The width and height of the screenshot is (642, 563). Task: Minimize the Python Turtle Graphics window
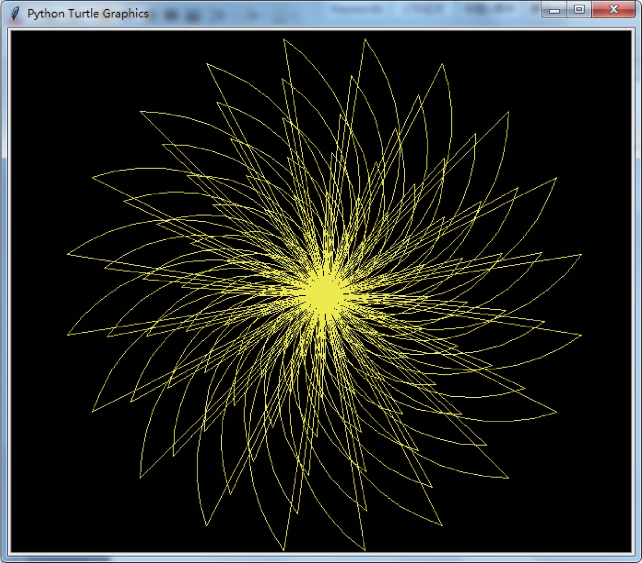click(x=555, y=10)
